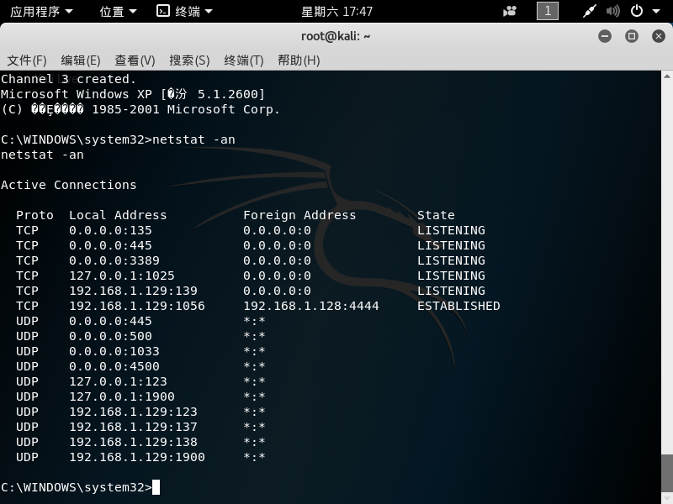
Task: Click LISTENING state for port 3389
Action: tap(451, 260)
